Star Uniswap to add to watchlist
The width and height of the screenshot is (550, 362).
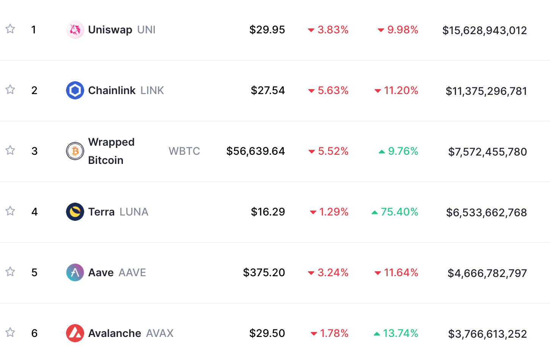click(x=10, y=29)
